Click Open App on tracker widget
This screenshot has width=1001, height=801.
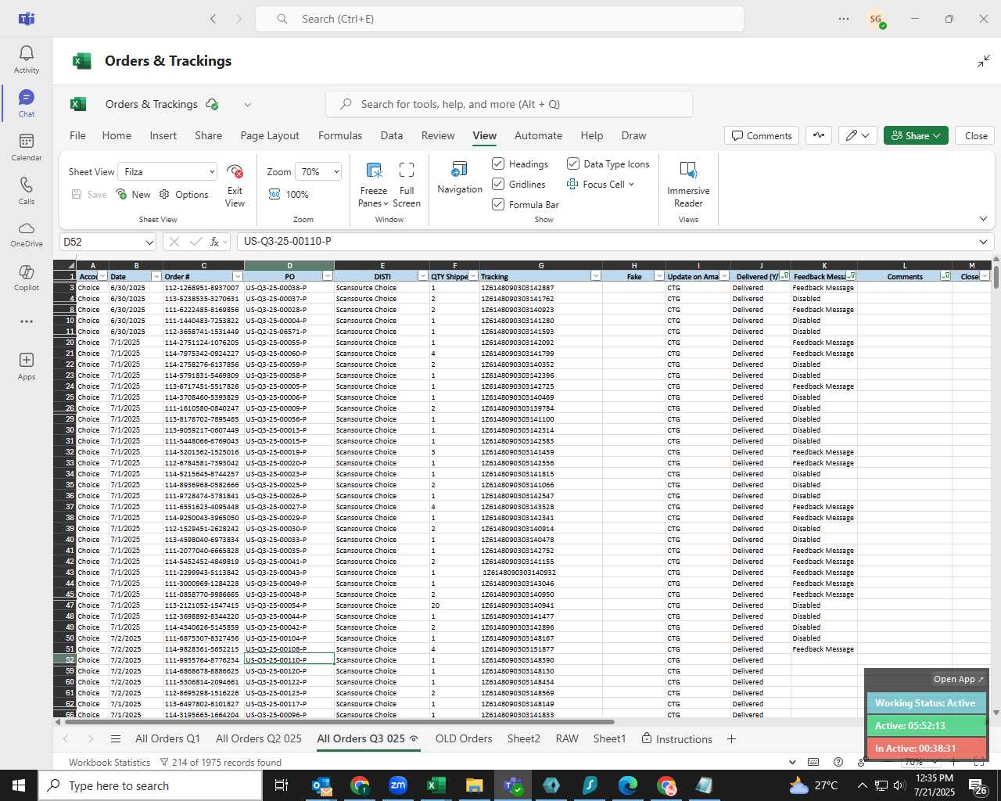click(958, 679)
